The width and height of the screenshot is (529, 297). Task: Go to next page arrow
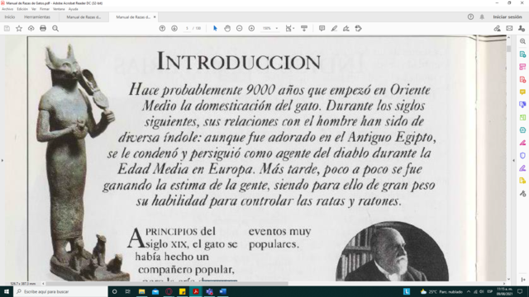pyautogui.click(x=174, y=29)
